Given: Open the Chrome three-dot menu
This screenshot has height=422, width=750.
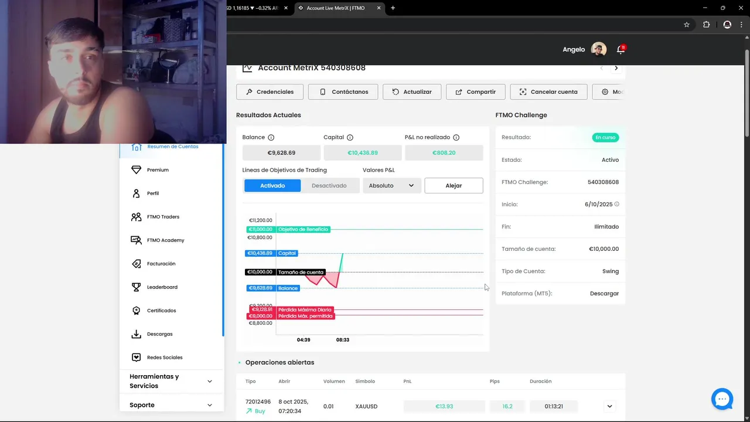Looking at the screenshot, I should point(741,25).
